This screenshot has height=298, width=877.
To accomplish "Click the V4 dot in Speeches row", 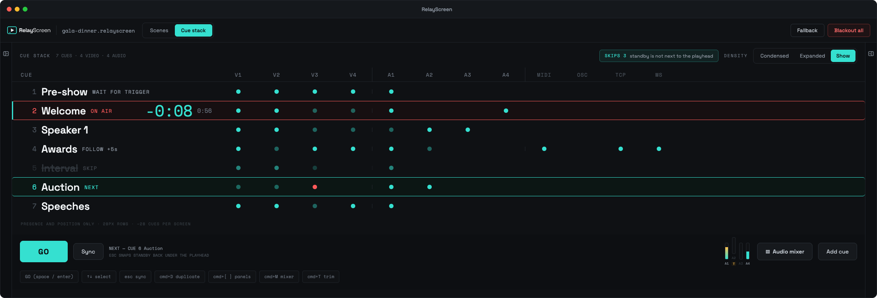I will click(x=353, y=206).
